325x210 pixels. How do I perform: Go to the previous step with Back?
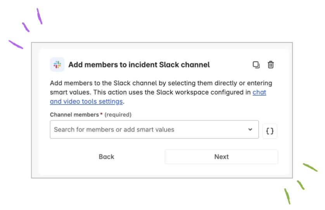[x=106, y=157]
